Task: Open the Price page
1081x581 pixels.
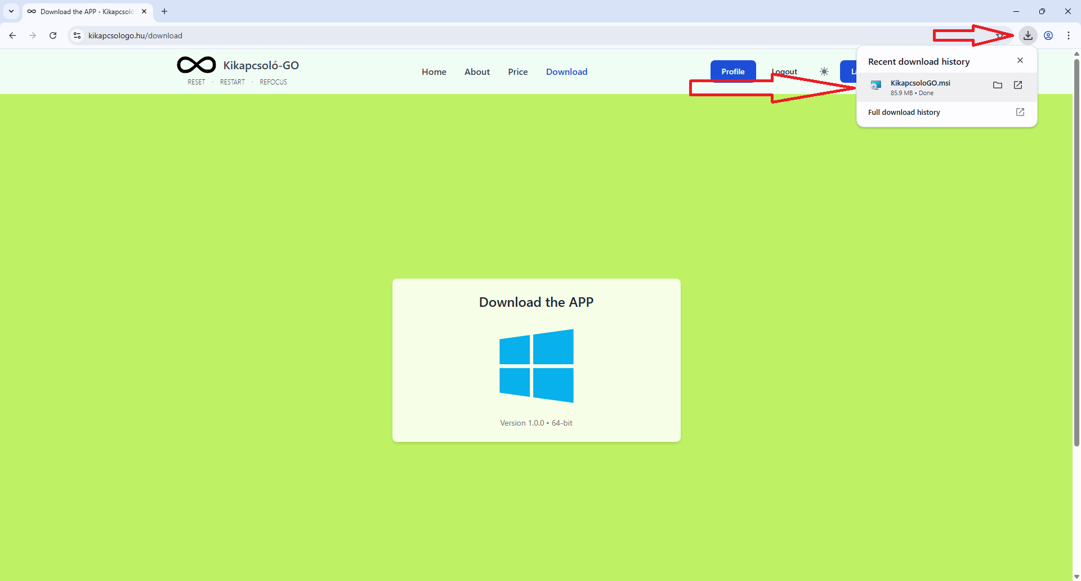Action: (x=517, y=71)
